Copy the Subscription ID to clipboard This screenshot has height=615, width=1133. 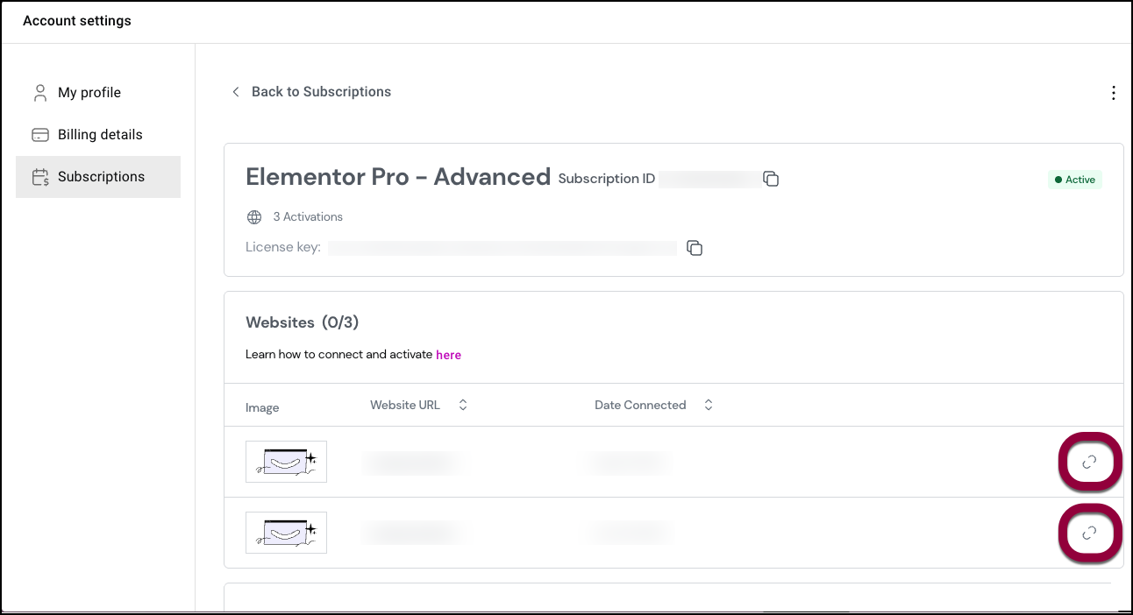pyautogui.click(x=771, y=179)
